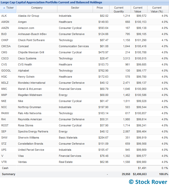
Task: Sort by the Current Value (%) column header
Action: (x=158, y=9)
